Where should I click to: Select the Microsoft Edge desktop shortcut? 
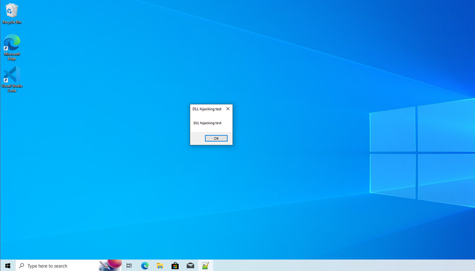(x=12, y=43)
